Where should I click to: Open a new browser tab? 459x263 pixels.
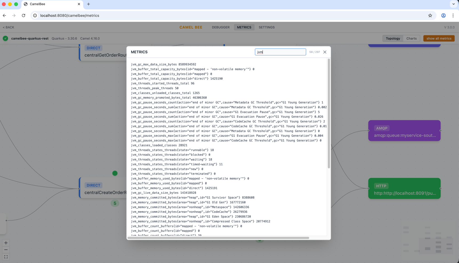tap(88, 4)
